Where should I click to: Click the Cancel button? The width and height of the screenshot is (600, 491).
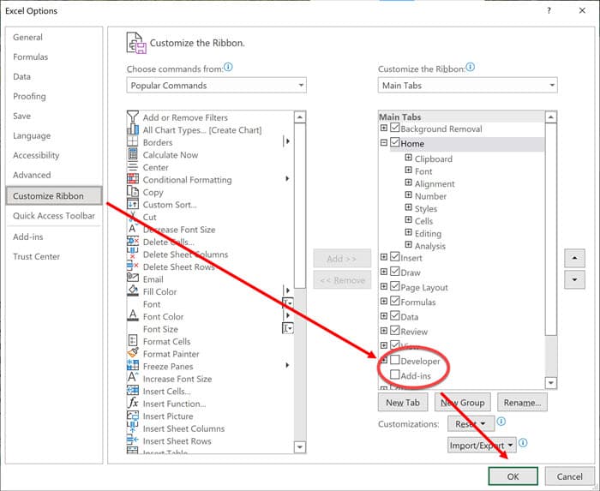(x=569, y=476)
